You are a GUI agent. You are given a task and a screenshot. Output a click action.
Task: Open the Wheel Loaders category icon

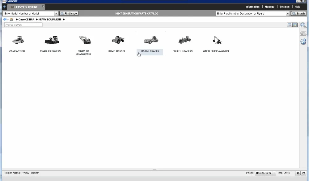click(184, 40)
